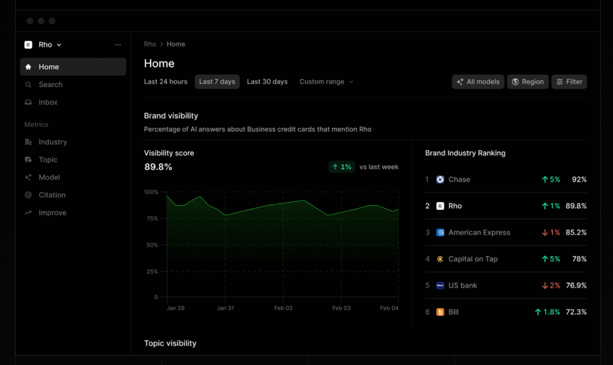Click the Capital on Tap logo icon
This screenshot has height=365, width=613.
[440, 259]
